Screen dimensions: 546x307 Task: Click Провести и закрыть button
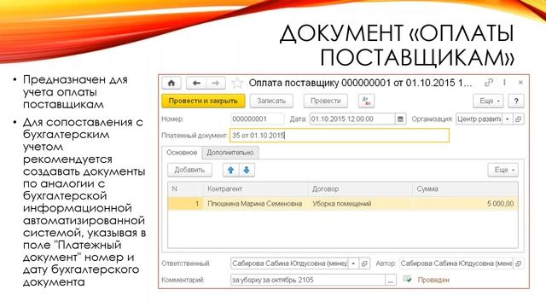coord(203,101)
